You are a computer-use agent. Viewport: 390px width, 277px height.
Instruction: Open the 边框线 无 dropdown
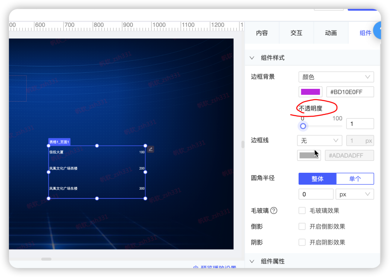(319, 141)
